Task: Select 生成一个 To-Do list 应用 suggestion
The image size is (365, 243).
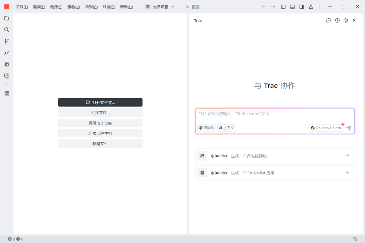Action: 275,173
